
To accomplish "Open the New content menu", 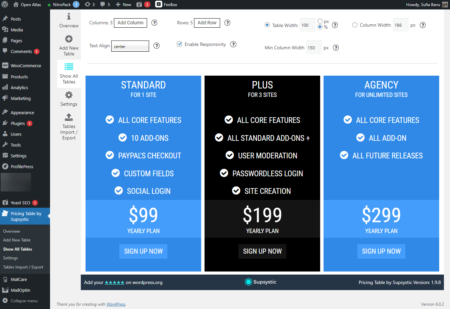I will [123, 4].
